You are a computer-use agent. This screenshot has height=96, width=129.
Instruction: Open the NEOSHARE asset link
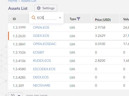point(42,86)
